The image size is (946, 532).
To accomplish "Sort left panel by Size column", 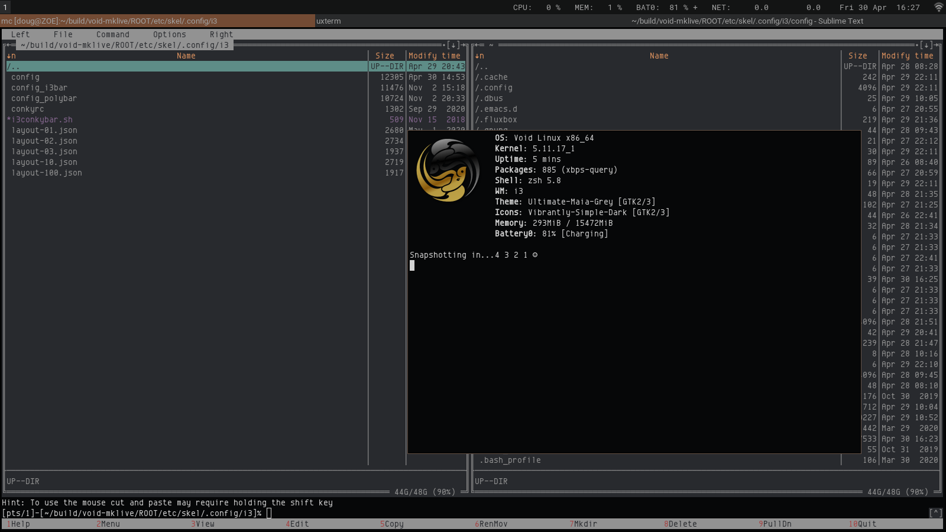I will click(x=384, y=56).
